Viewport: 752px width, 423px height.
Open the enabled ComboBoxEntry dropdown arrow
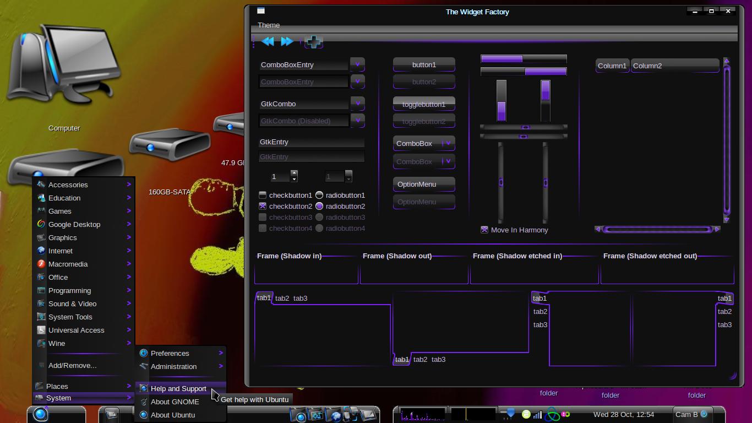click(357, 64)
